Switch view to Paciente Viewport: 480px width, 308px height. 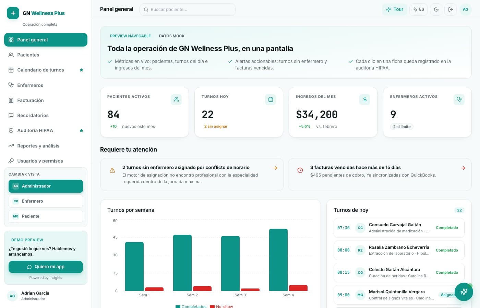(46, 216)
